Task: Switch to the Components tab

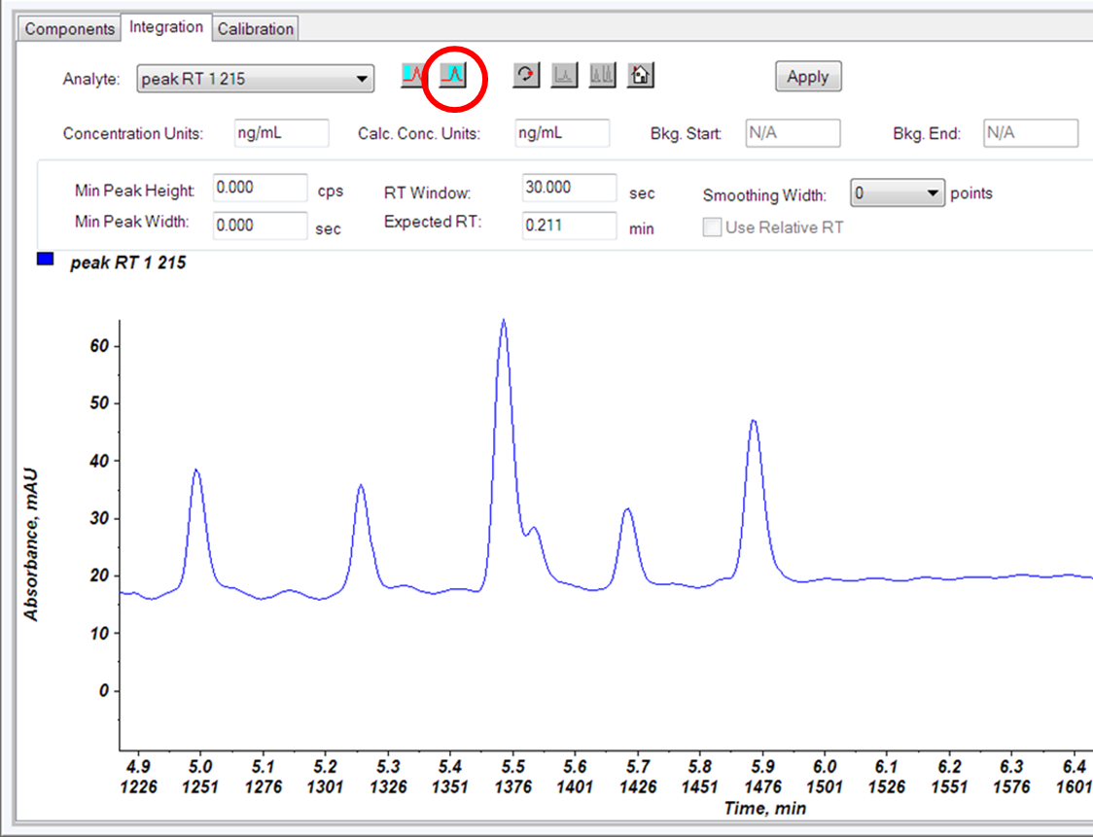Action: (70, 28)
